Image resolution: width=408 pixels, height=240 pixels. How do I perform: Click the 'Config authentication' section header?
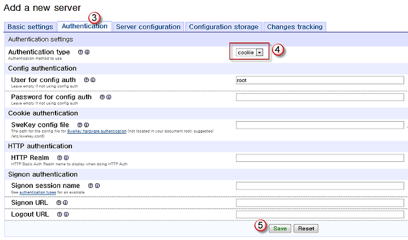coord(42,68)
